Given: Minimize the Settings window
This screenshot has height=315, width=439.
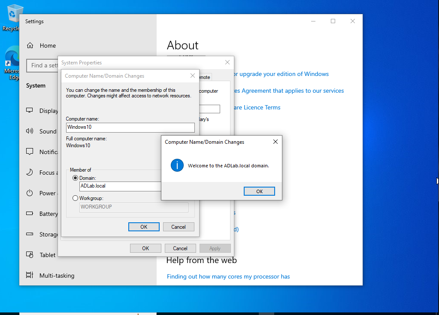Looking at the screenshot, I should tap(313, 21).
